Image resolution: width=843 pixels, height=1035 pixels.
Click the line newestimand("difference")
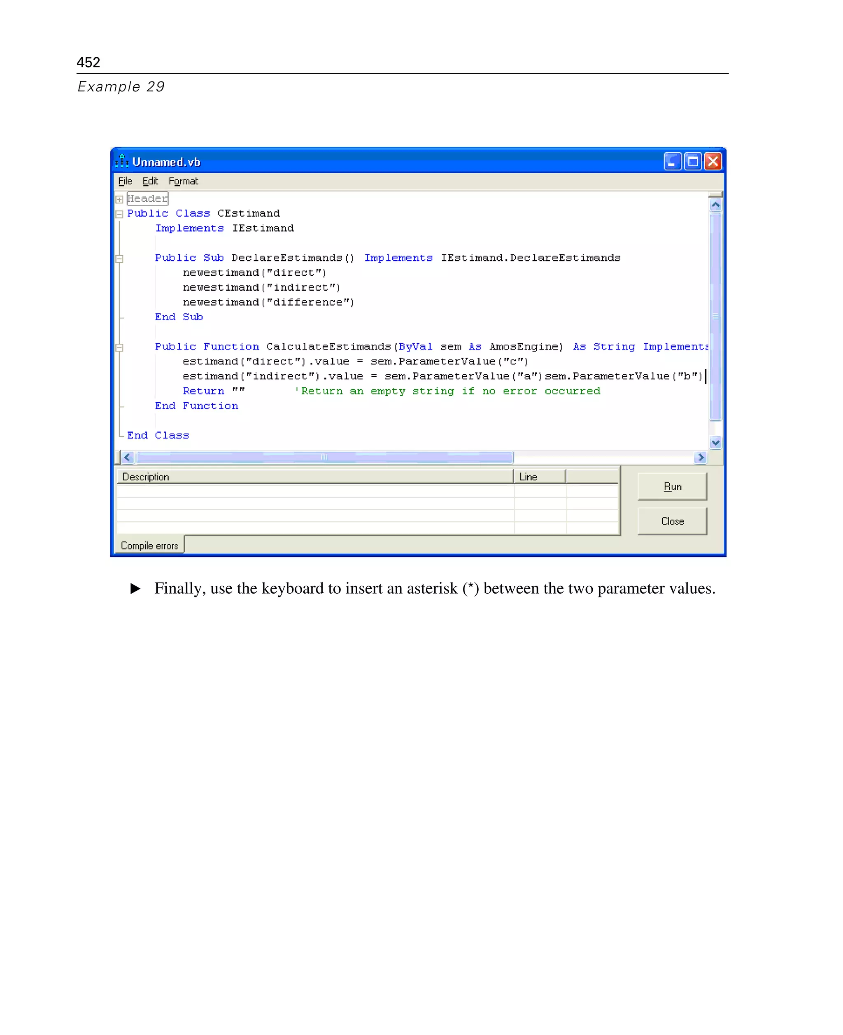click(x=268, y=302)
